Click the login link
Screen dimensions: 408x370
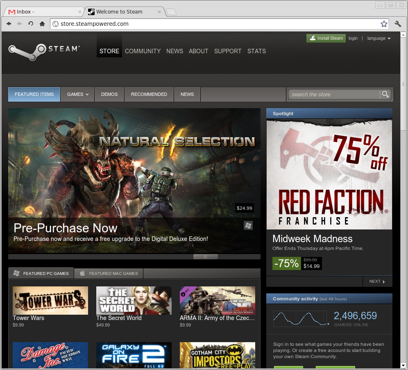[353, 38]
